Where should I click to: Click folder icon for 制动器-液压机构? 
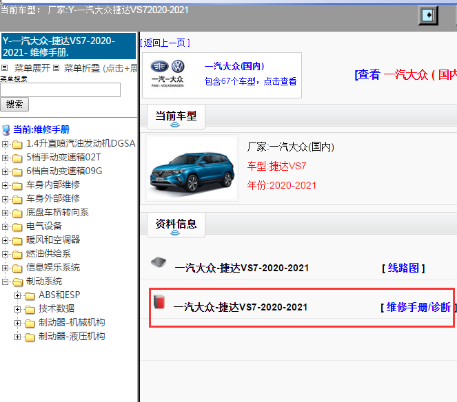tap(30, 337)
